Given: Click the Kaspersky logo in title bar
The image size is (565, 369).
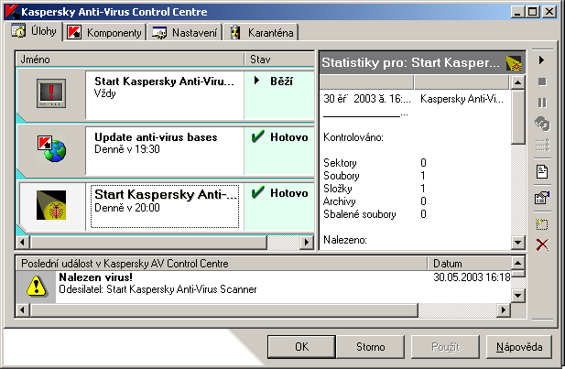Looking at the screenshot, I should (12, 12).
